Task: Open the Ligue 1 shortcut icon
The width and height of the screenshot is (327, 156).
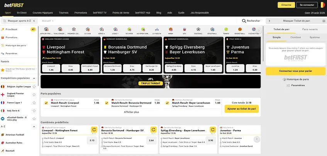Action: coord(115,29)
